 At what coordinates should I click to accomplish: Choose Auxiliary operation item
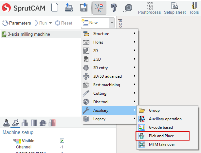tap(167, 119)
